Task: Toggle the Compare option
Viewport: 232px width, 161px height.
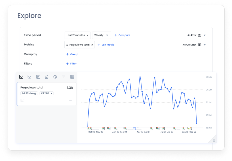Action: (122, 35)
